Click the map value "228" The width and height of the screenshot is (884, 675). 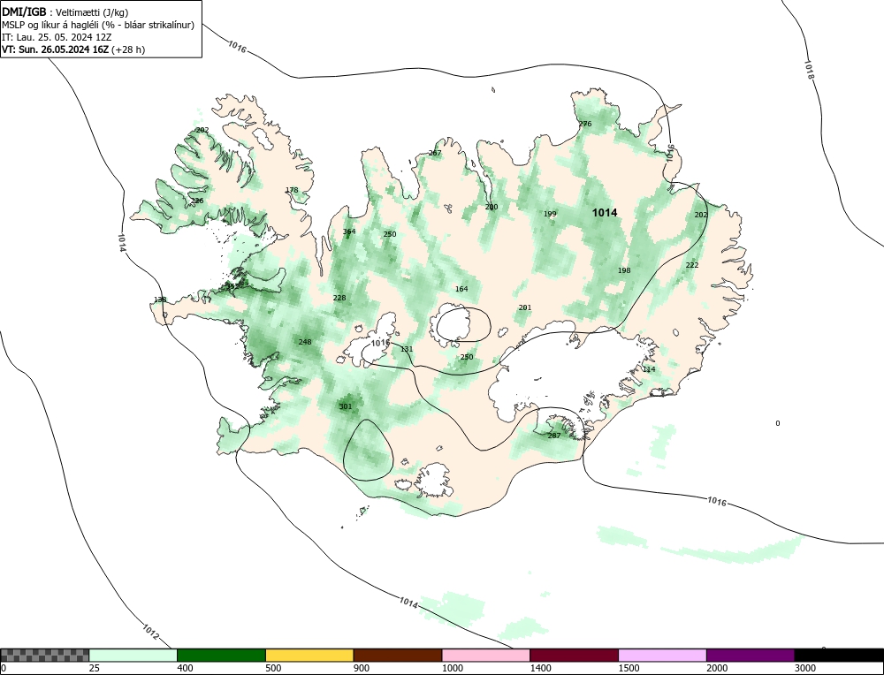point(339,298)
